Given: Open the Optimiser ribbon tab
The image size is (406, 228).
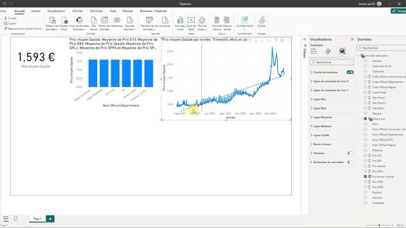Looking at the screenshot, I should pyautogui.click(x=96, y=11).
